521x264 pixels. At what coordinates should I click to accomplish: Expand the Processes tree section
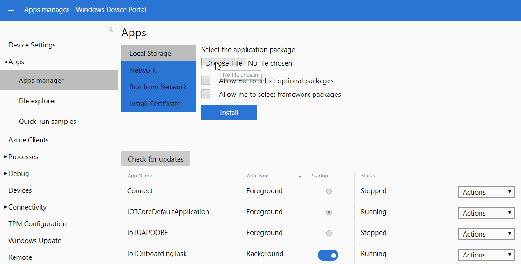[6, 157]
